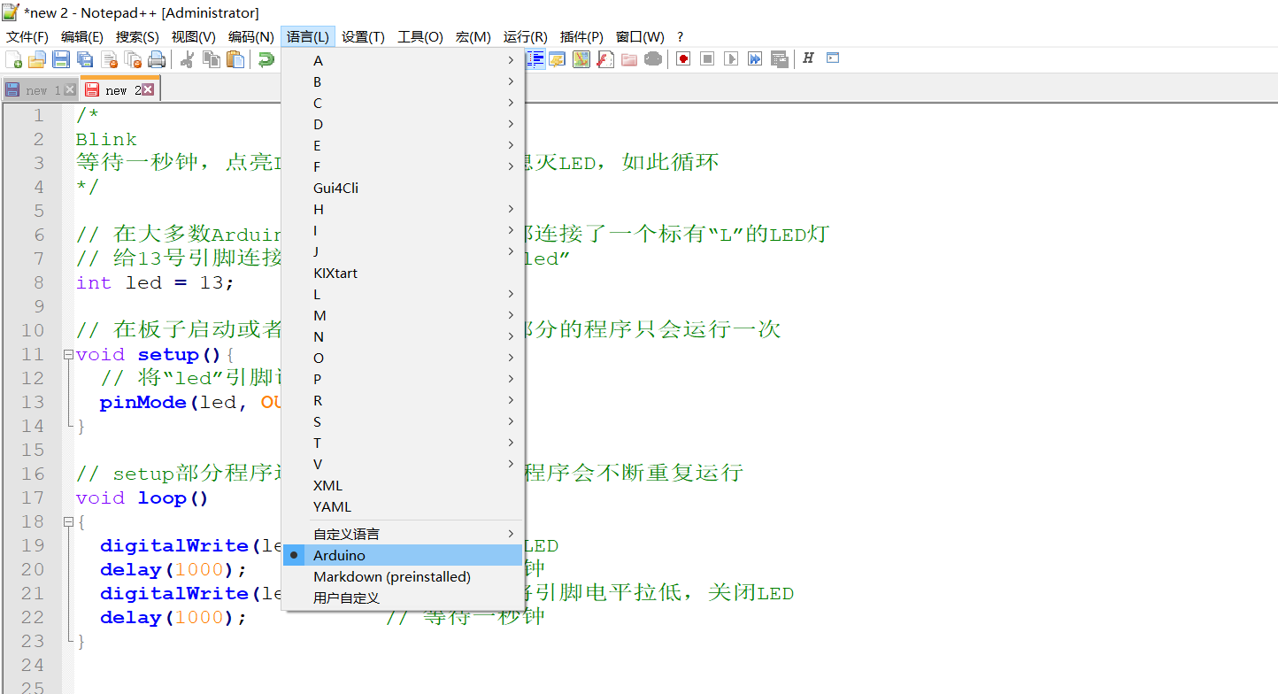Expand the S languages submenu
1278x694 pixels.
click(x=403, y=421)
